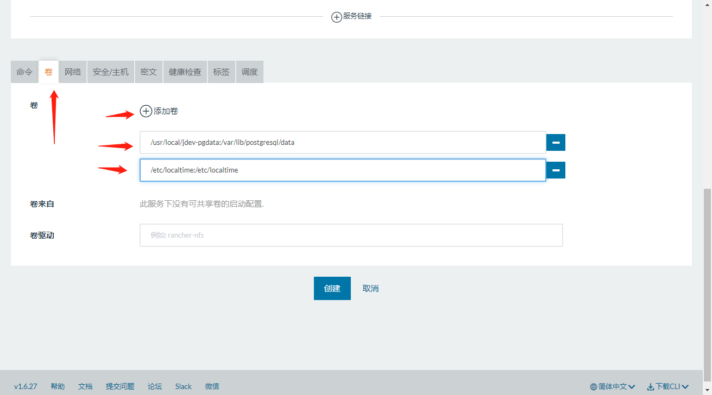Open the 健康检查 tab
The width and height of the screenshot is (712, 395).
point(185,72)
